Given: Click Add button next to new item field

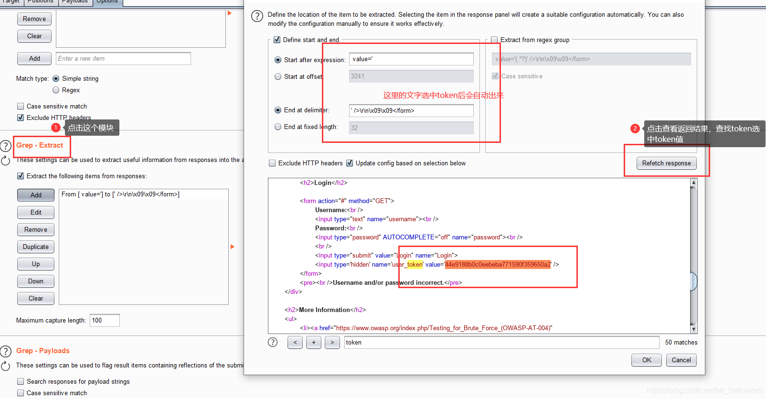Looking at the screenshot, I should 34,58.
